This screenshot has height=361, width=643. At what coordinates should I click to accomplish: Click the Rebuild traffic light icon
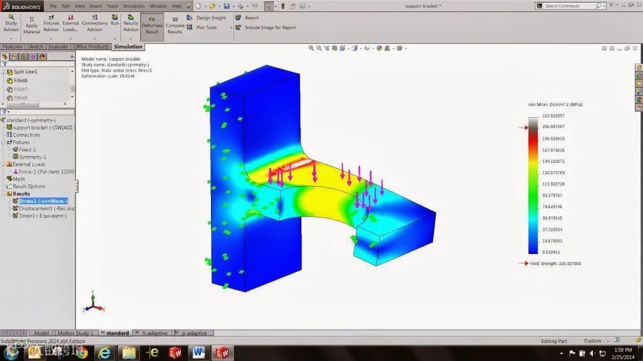(x=283, y=6)
